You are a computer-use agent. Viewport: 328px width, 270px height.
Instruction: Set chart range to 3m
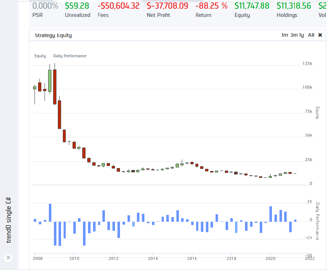(x=294, y=35)
